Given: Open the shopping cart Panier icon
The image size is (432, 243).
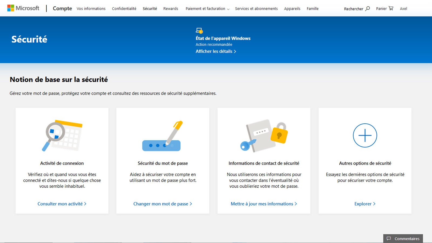Looking at the screenshot, I should pyautogui.click(x=391, y=8).
